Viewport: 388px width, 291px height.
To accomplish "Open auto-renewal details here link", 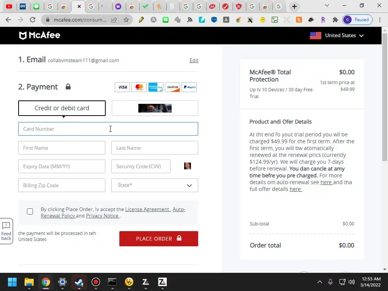I will [x=326, y=182].
